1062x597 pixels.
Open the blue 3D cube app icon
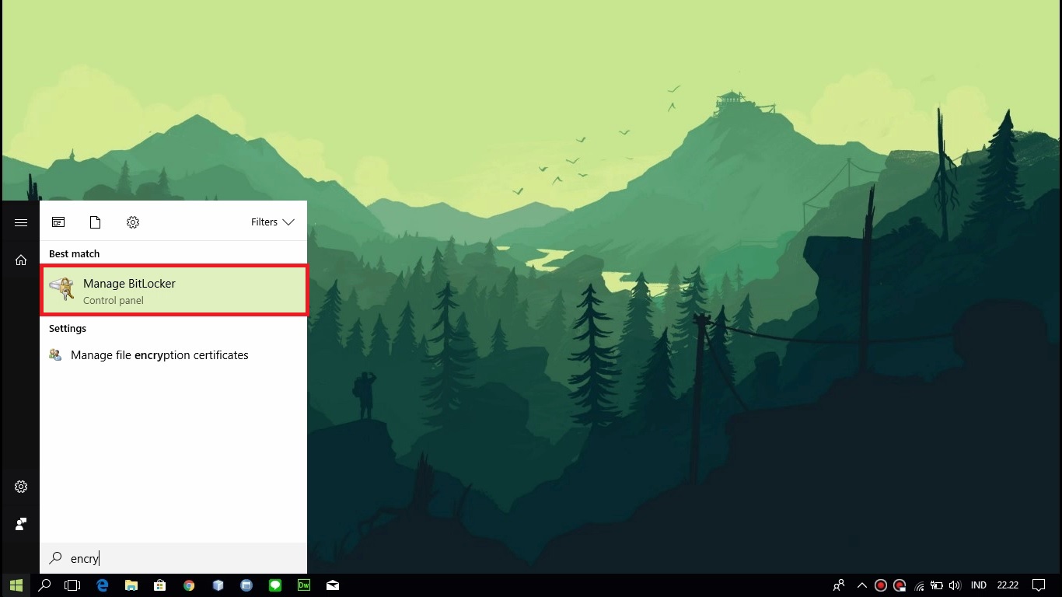click(218, 585)
